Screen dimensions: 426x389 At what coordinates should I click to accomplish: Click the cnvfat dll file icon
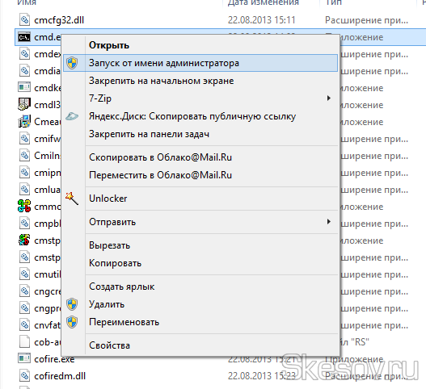pyautogui.click(x=24, y=325)
